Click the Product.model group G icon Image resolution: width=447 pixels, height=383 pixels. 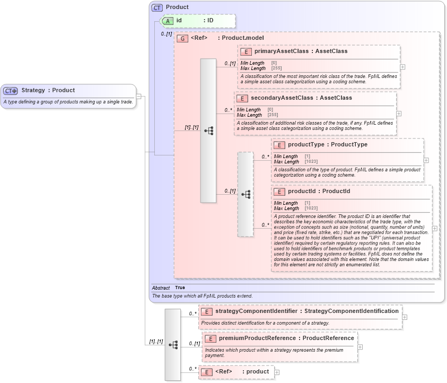[x=182, y=38]
